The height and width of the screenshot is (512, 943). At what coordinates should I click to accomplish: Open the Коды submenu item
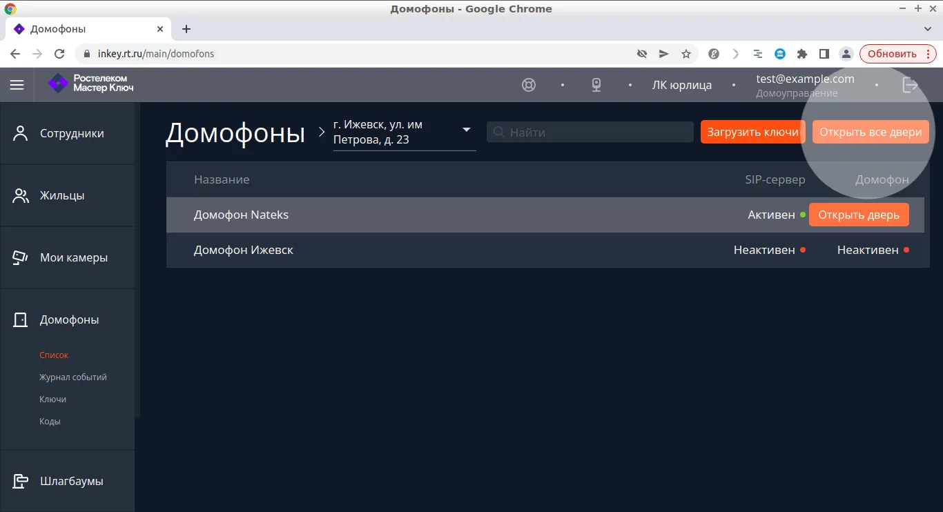(50, 422)
